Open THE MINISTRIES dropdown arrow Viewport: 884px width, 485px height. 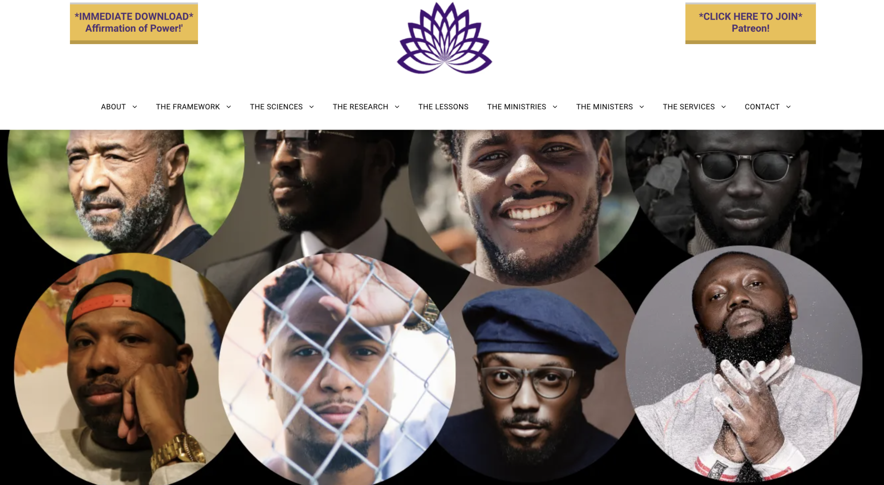coord(555,107)
